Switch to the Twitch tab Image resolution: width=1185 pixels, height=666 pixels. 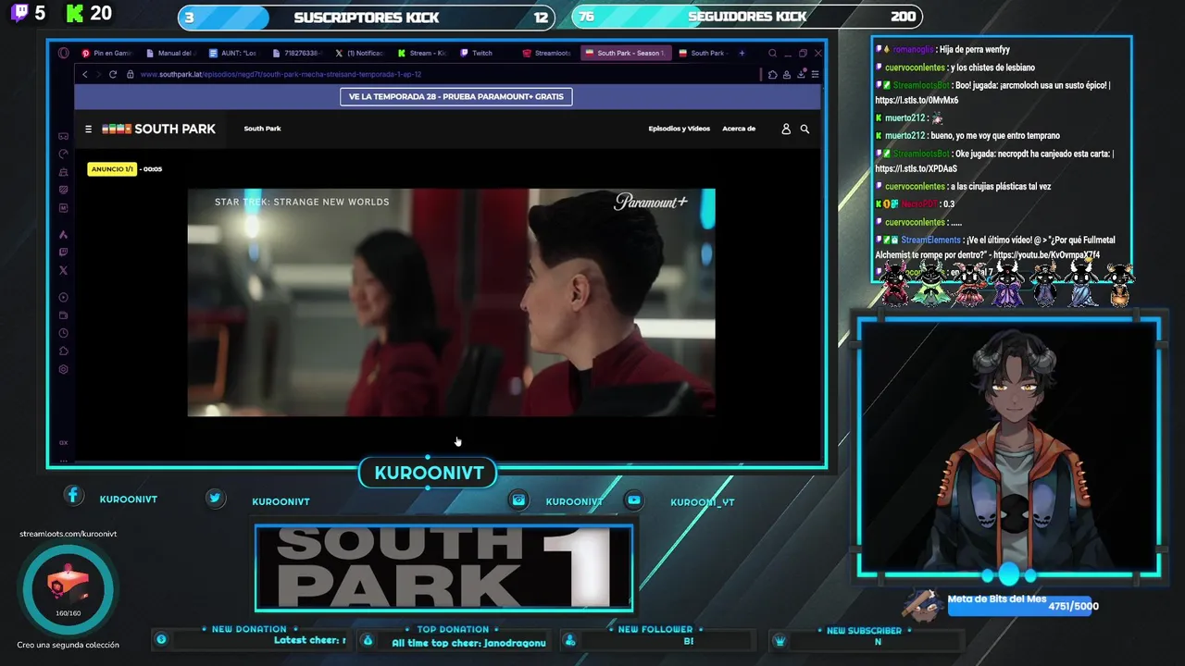pyautogui.click(x=484, y=53)
